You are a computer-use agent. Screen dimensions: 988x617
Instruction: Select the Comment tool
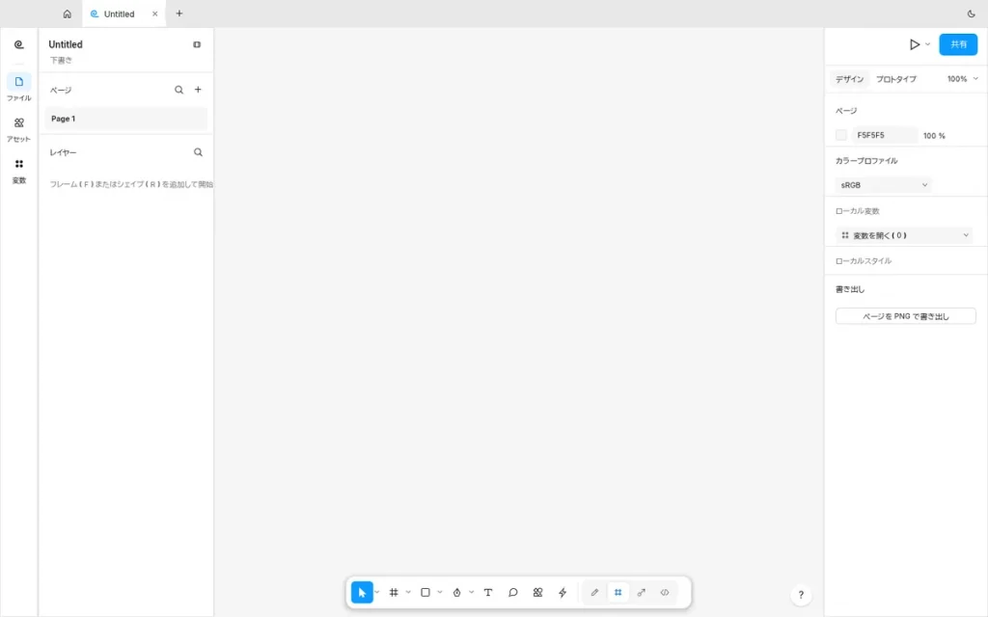[x=513, y=593]
